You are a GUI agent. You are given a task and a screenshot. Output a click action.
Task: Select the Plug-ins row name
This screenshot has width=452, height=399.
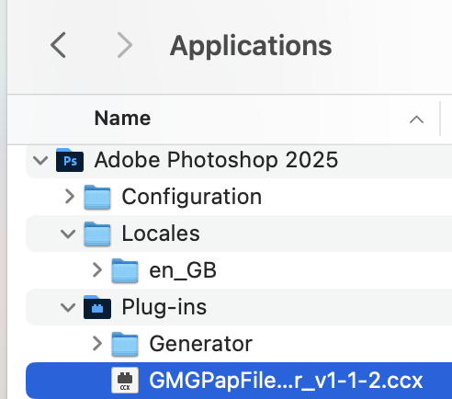(164, 307)
